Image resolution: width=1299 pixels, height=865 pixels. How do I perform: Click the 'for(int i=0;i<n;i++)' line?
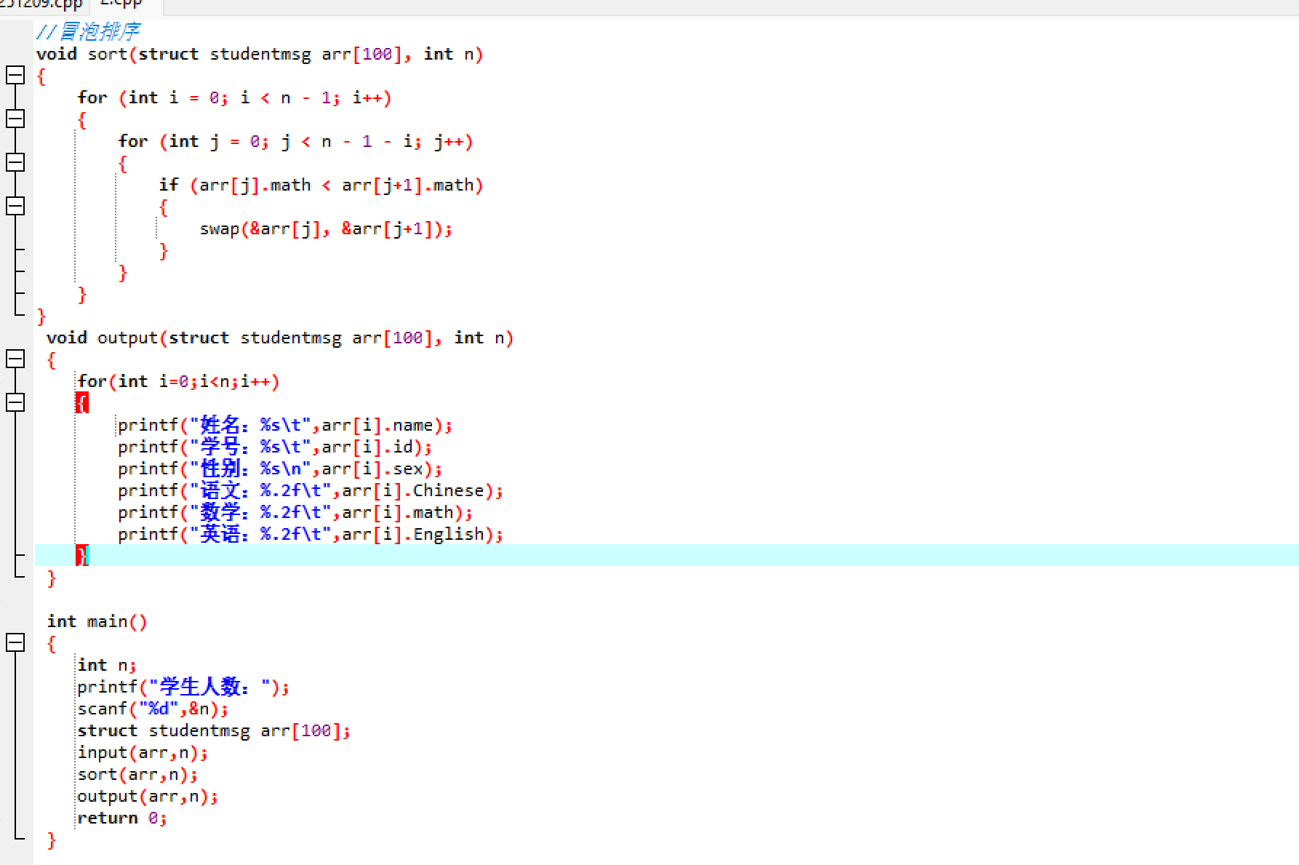178,382
